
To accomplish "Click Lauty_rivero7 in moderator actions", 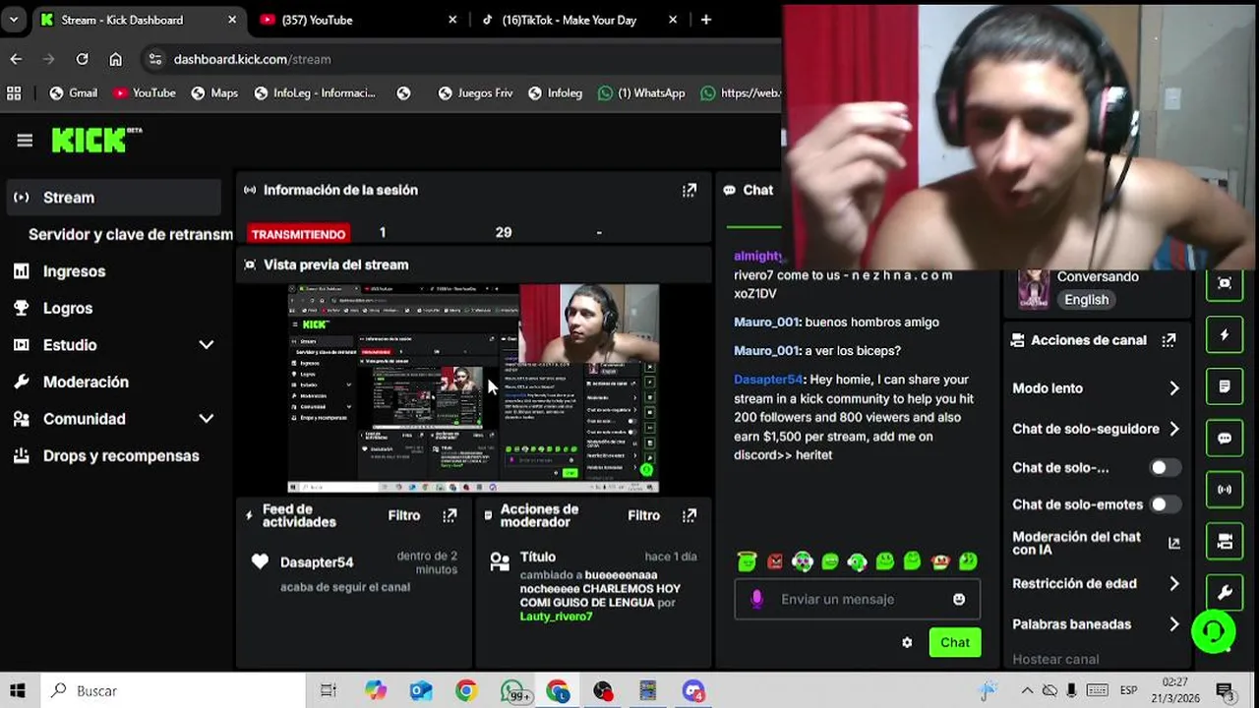I will (557, 617).
